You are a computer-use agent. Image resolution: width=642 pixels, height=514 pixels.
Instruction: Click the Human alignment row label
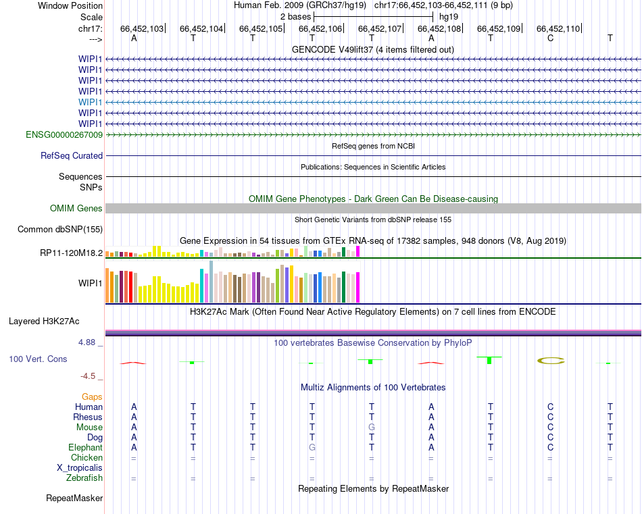(x=89, y=407)
